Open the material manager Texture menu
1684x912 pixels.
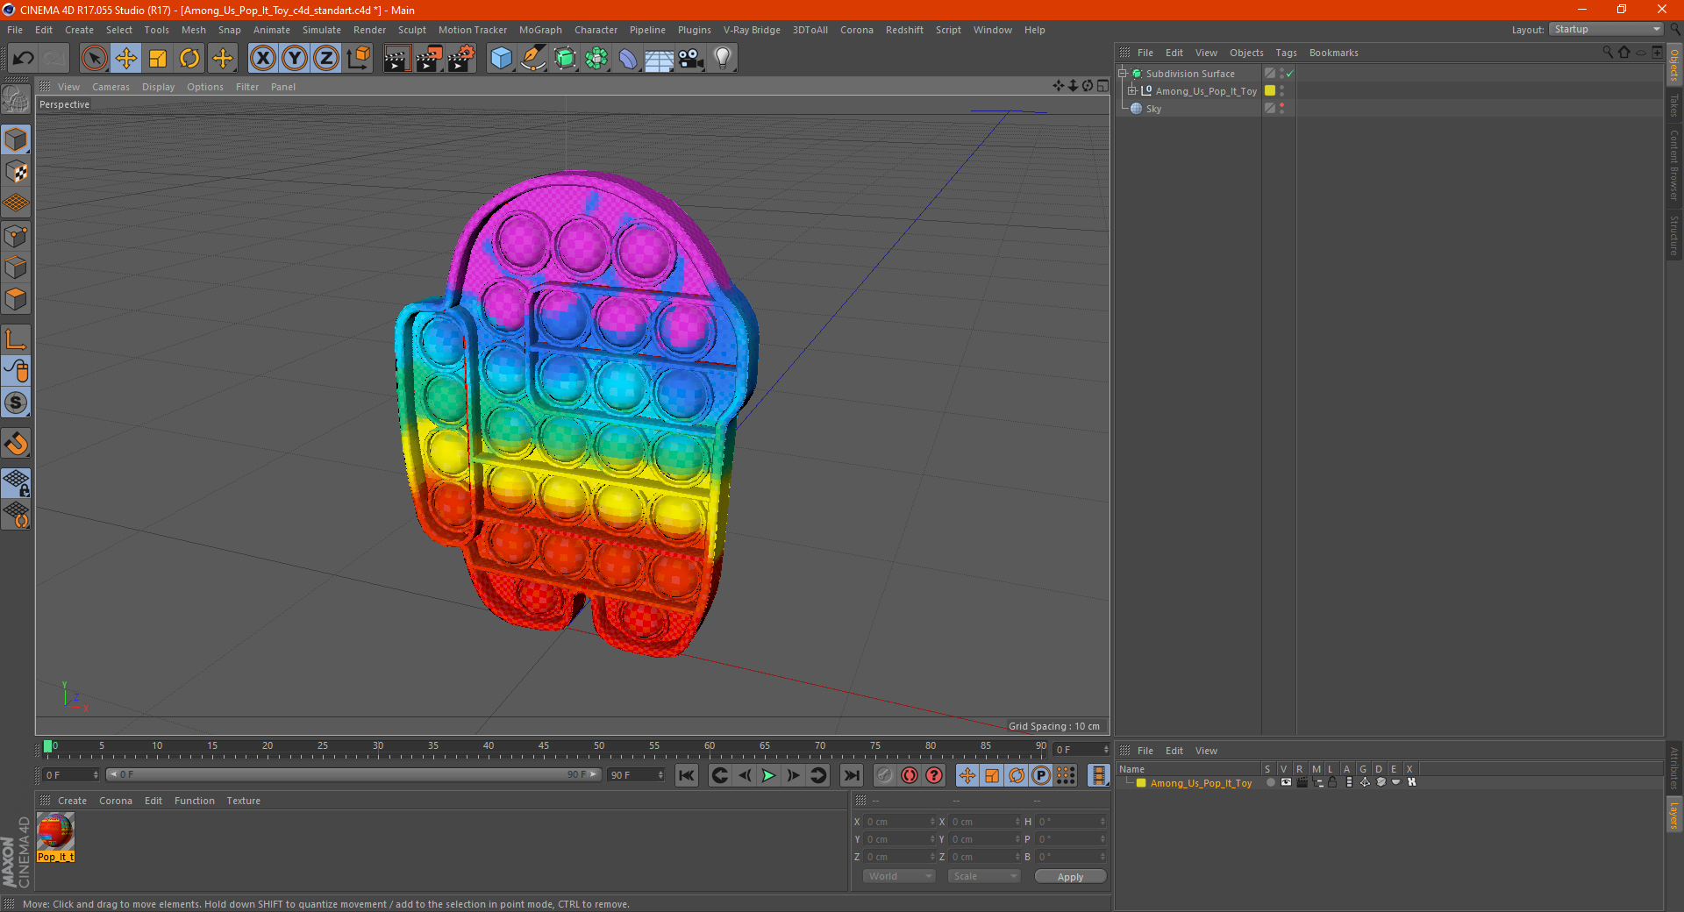243,801
